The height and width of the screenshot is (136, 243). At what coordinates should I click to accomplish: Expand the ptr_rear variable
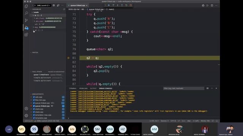[x=35, y=21]
